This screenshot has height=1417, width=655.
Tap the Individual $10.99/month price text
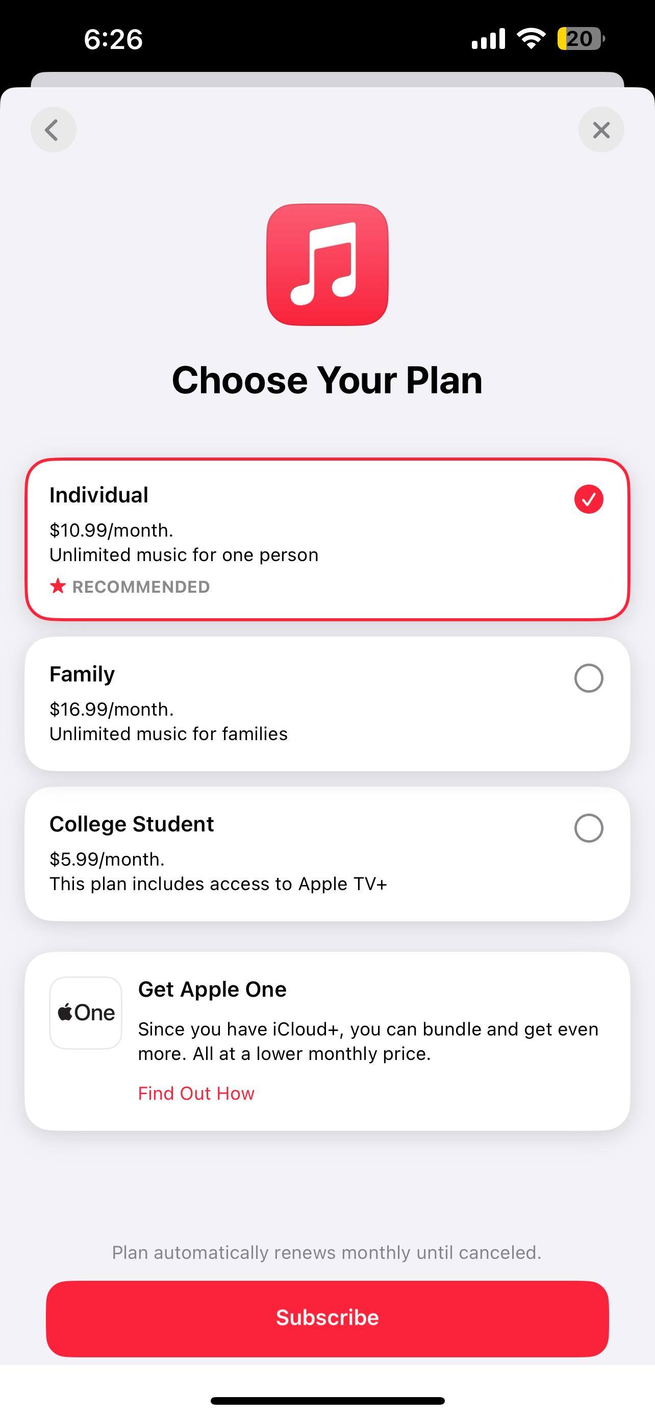[111, 530]
